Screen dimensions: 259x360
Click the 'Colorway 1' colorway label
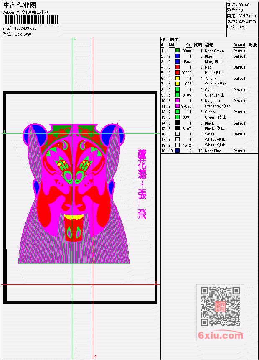pyautogui.click(x=24, y=34)
